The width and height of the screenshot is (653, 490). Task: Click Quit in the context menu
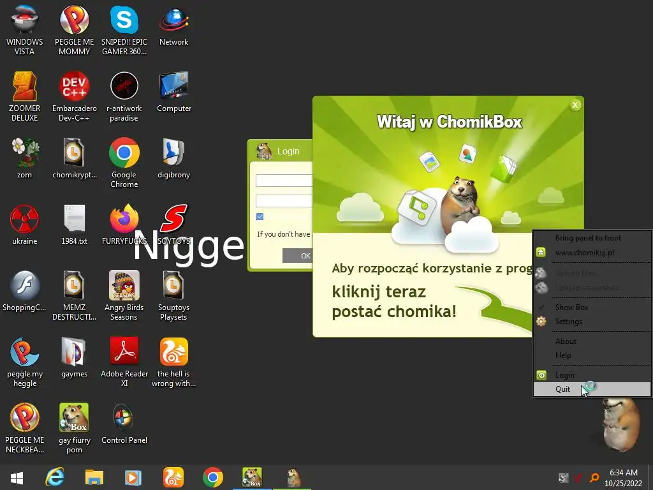[592, 389]
